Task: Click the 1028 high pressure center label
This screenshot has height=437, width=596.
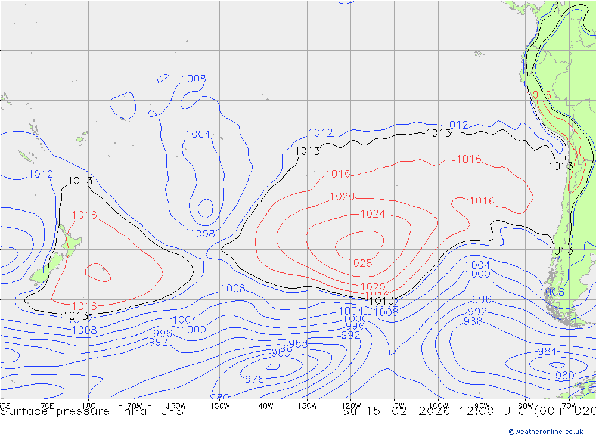Action: [x=359, y=263]
